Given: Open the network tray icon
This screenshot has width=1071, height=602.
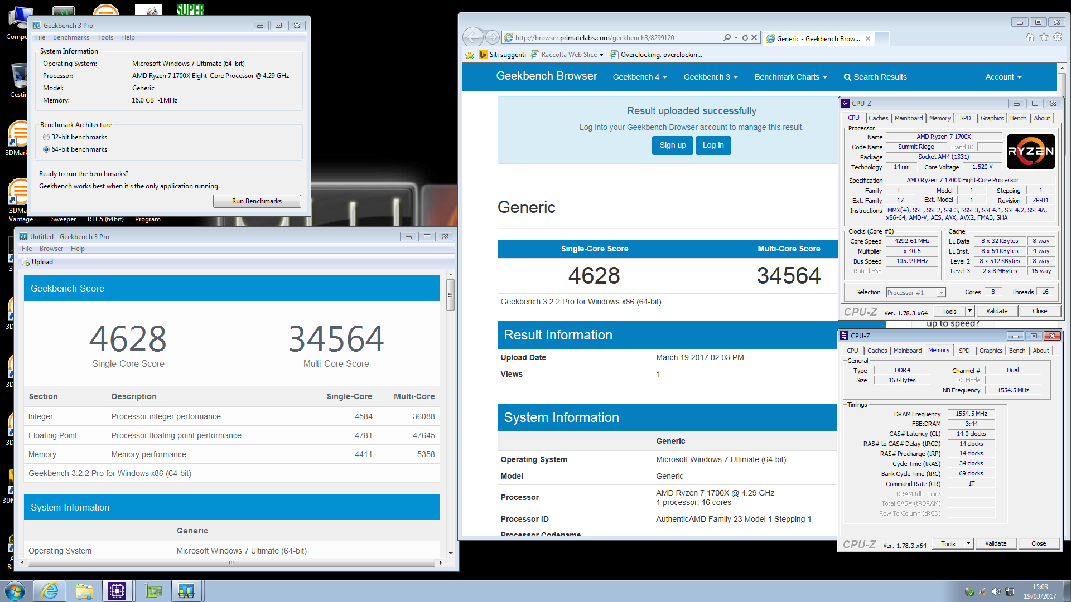Looking at the screenshot, I should (x=1010, y=591).
